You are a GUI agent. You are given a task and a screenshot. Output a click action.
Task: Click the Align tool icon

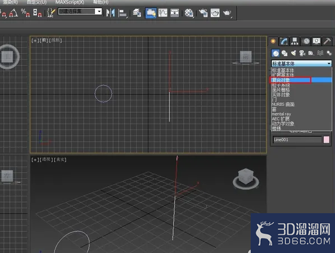click(x=123, y=13)
